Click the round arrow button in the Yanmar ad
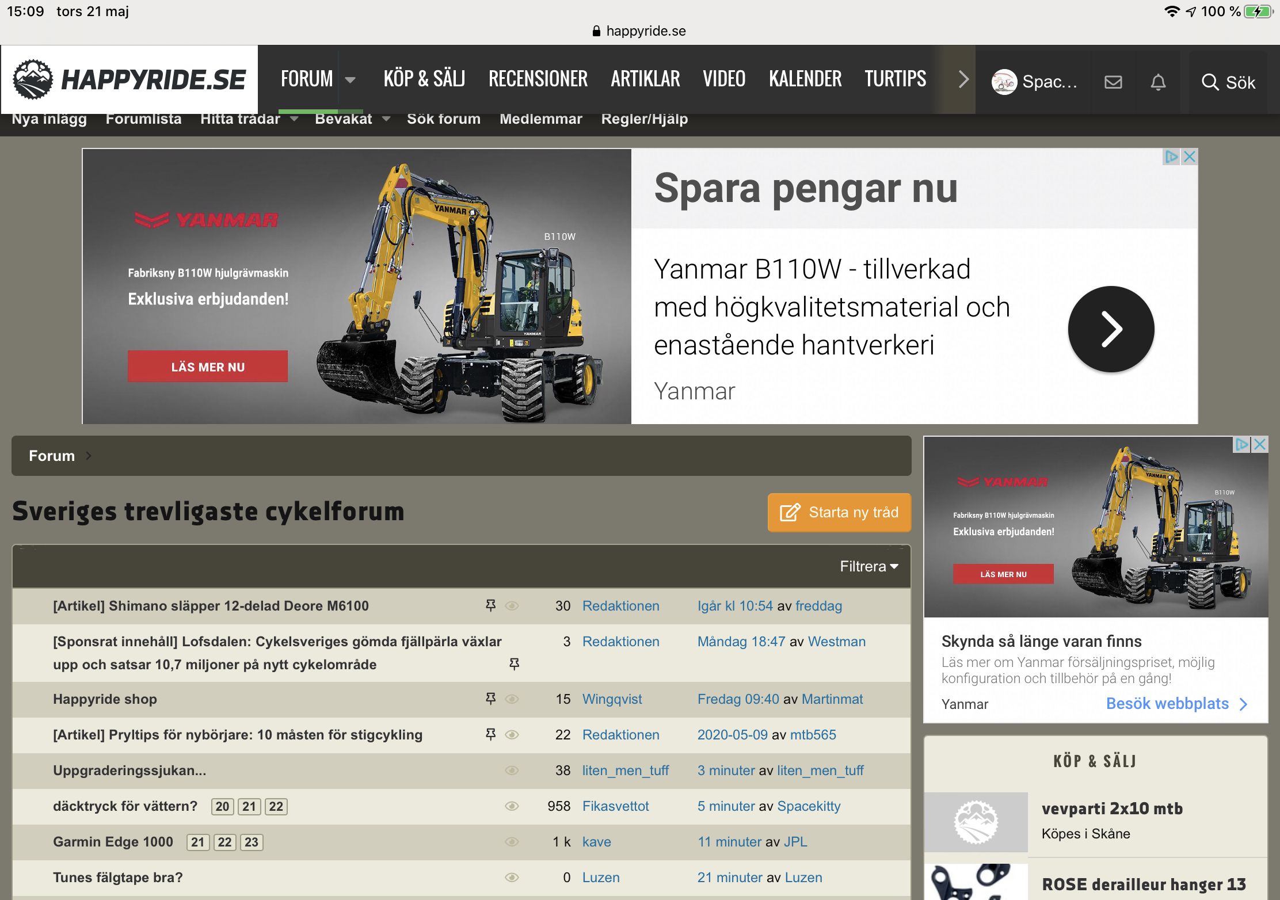The height and width of the screenshot is (900, 1280). 1111,329
